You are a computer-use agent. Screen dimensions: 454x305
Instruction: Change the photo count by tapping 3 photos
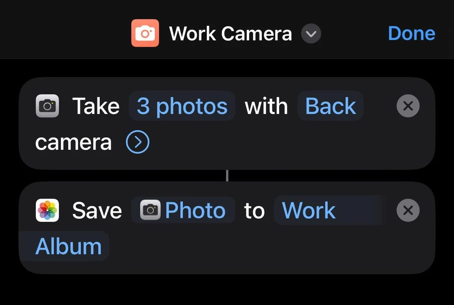(182, 106)
